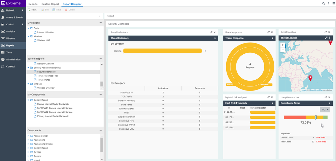The height and width of the screenshot is (161, 336).
Task: Open Analytics chart section
Action: tap(13, 31)
